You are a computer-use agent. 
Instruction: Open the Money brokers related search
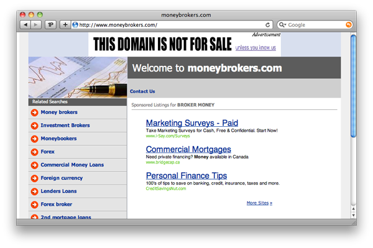59,113
